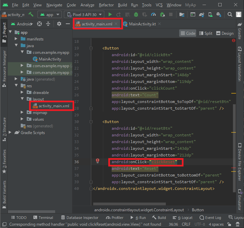Click the project panel horizontal scrollbar

point(32,212)
